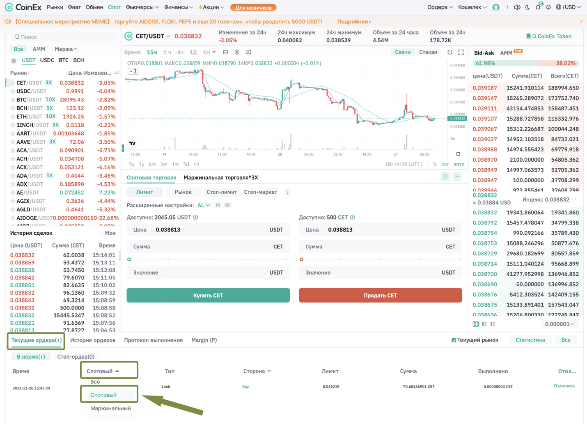The height and width of the screenshot is (424, 587).
Task: Click the chart reset power icon
Action: tap(450, 52)
